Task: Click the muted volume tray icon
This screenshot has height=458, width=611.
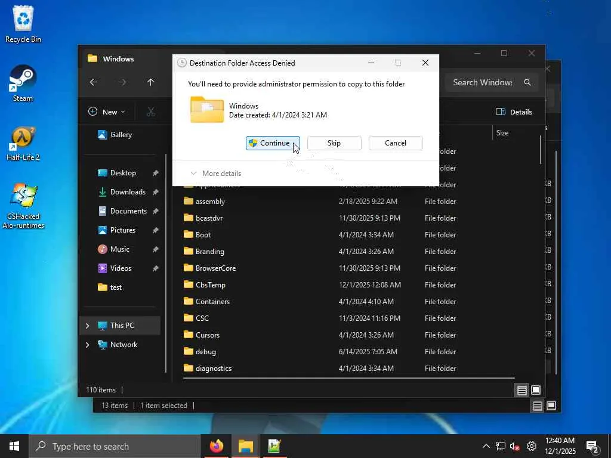Action: 515,446
